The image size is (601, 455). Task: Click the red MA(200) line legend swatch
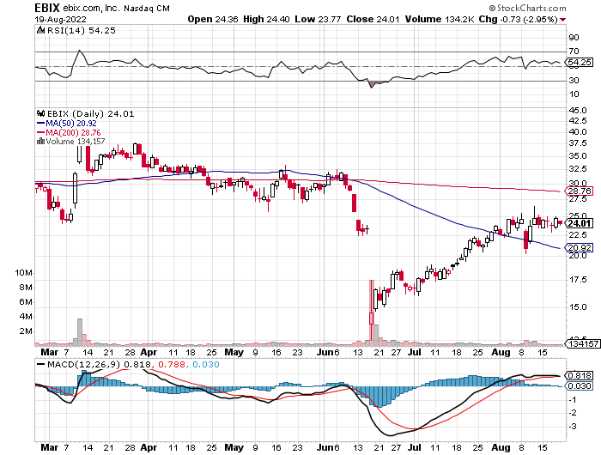(40, 132)
